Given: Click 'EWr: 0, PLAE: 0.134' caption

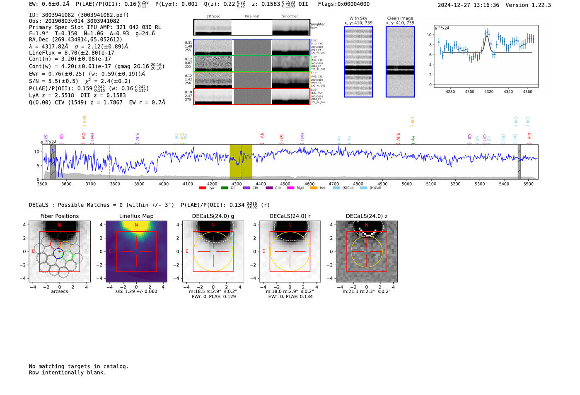Looking at the screenshot, I should [290, 296].
